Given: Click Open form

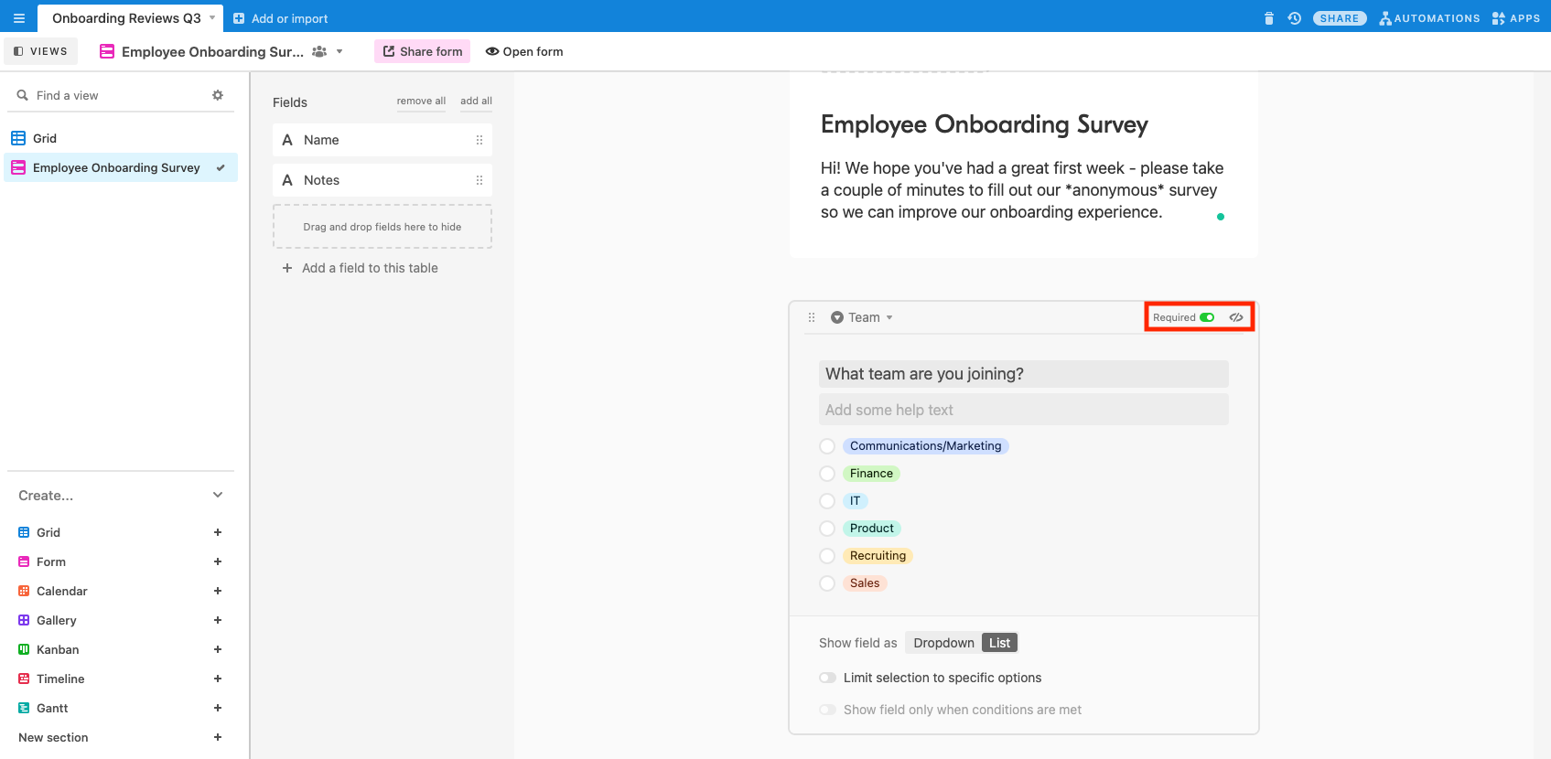Looking at the screenshot, I should (x=524, y=51).
